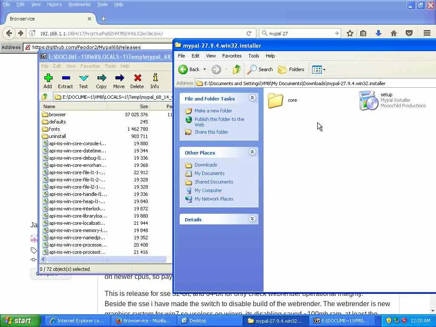The height and width of the screenshot is (327, 436).
Task: Open the 7-Zip View menu
Action: [x=71, y=66]
